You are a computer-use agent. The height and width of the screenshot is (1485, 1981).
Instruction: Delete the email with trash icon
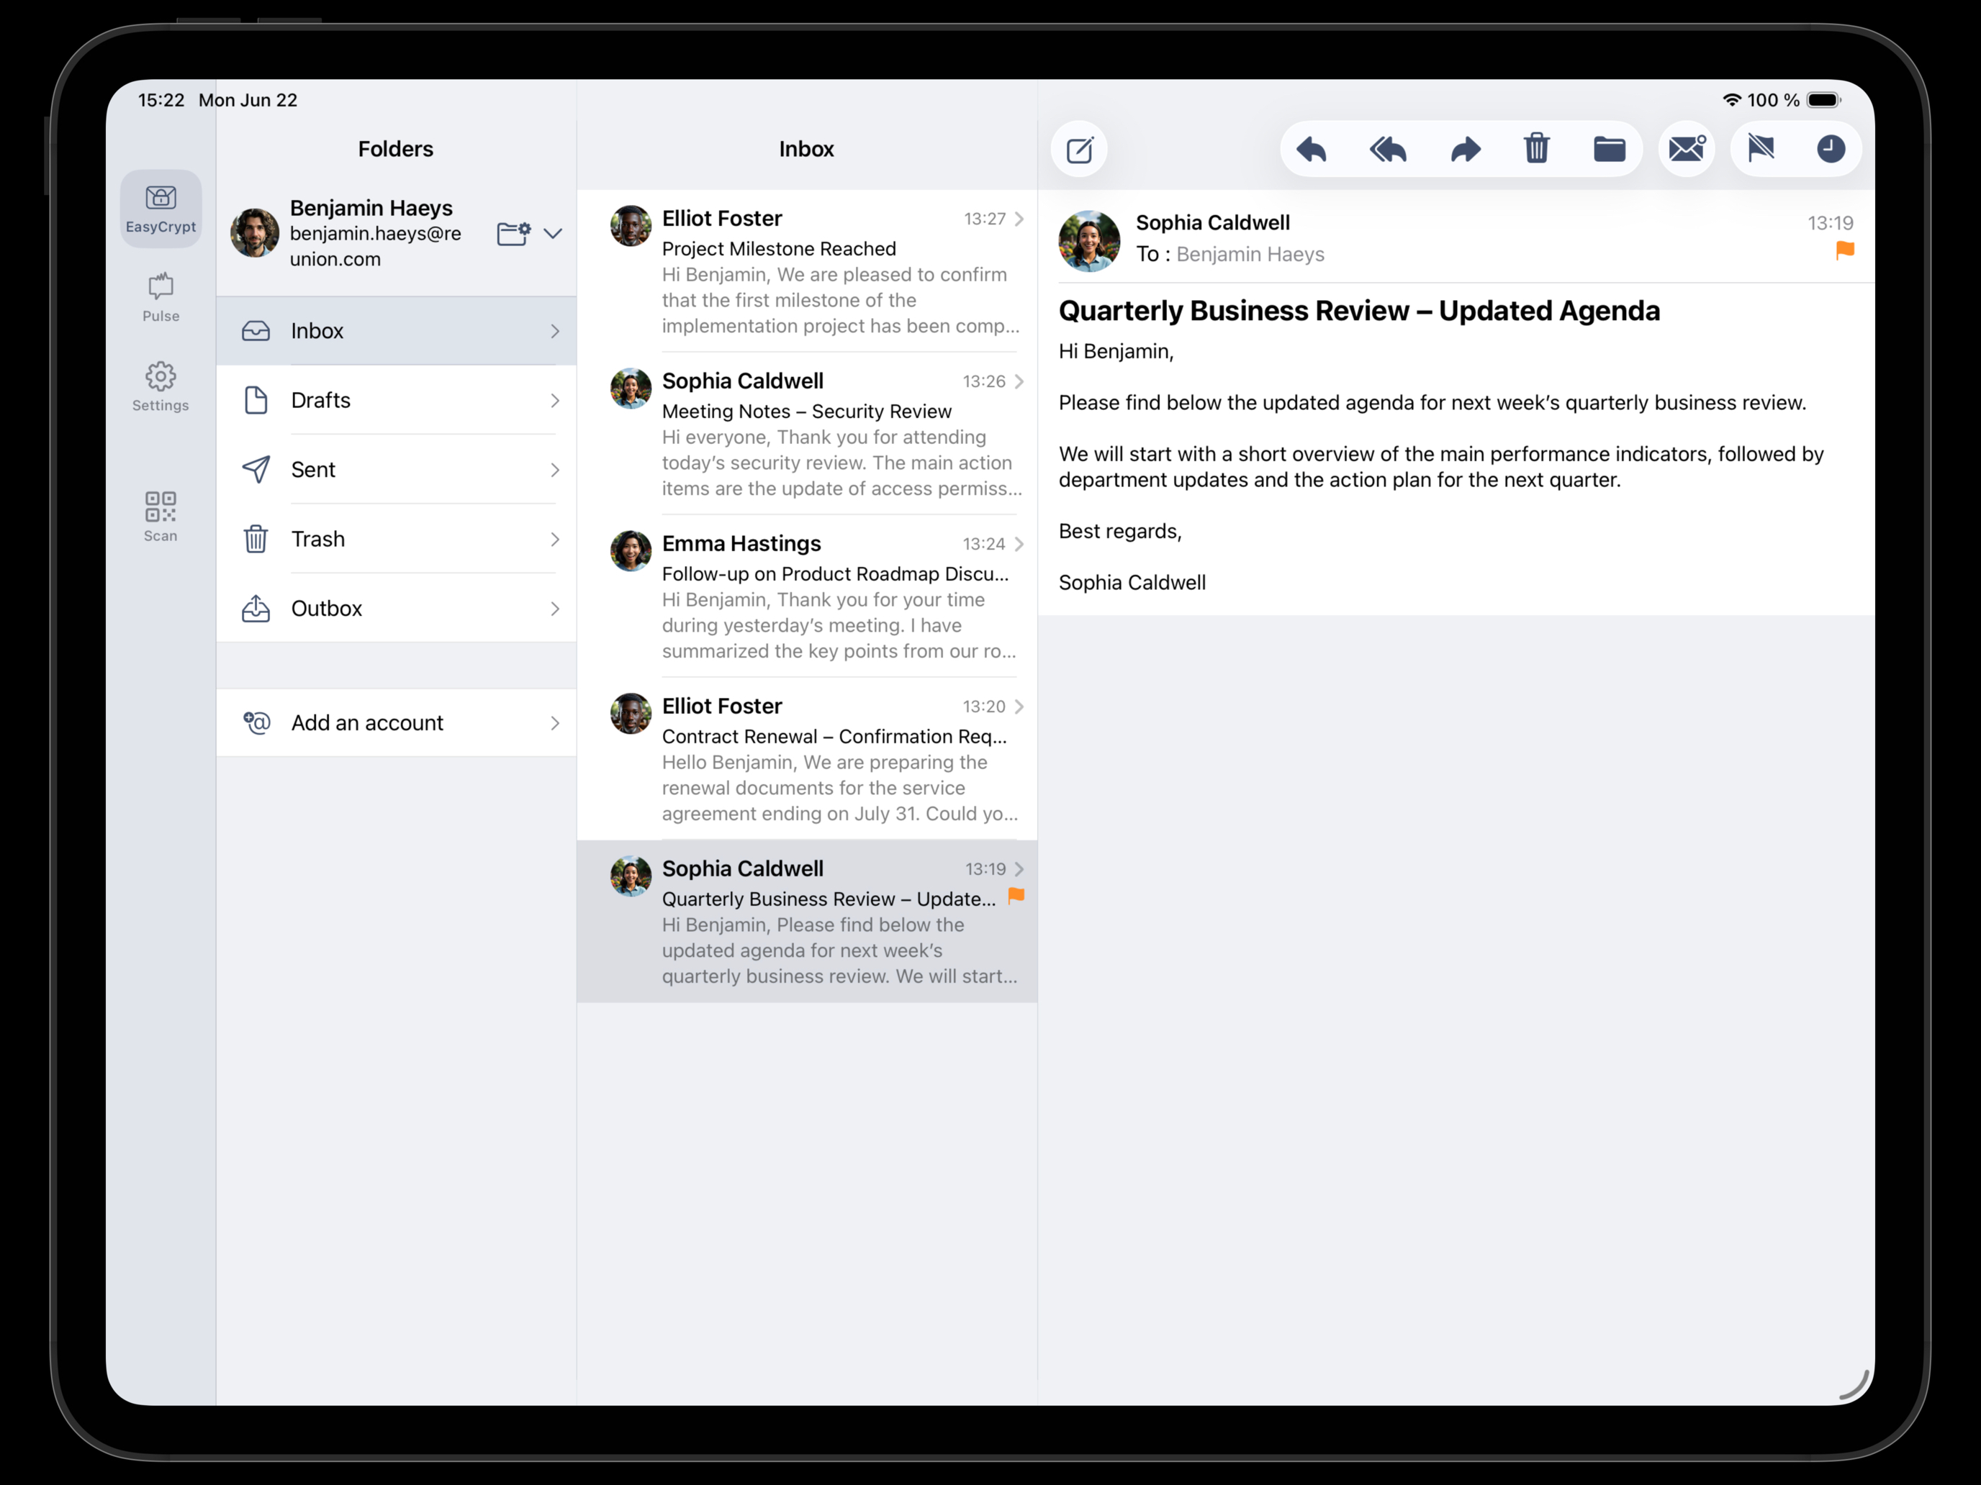(x=1537, y=149)
